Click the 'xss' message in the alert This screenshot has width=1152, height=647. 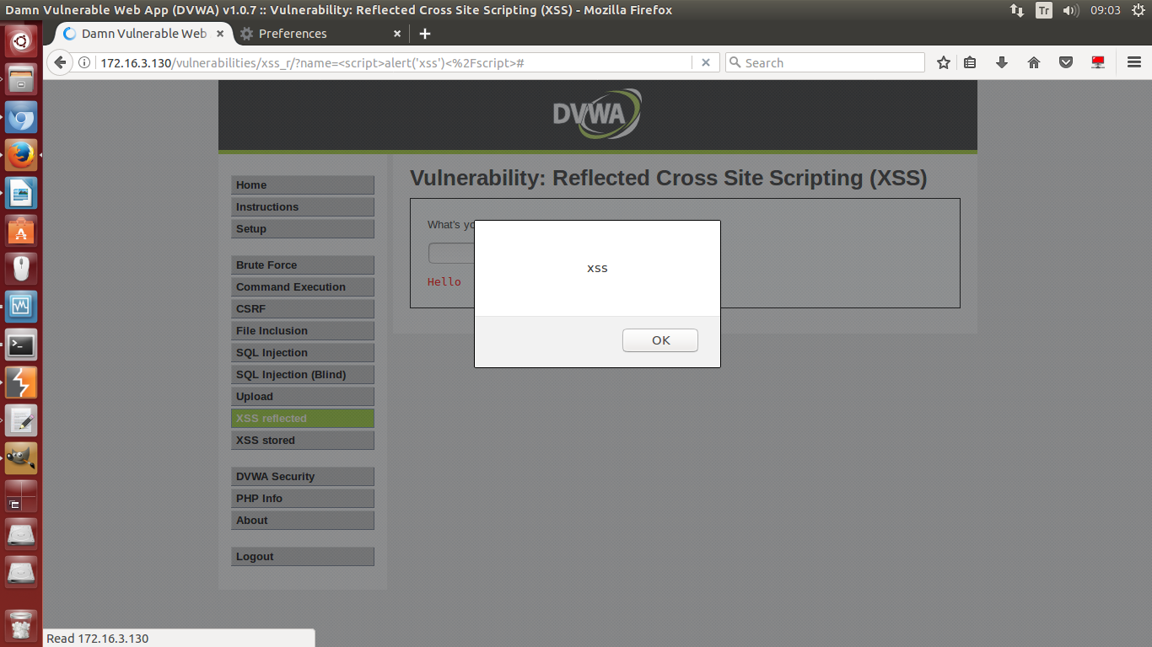click(x=597, y=268)
